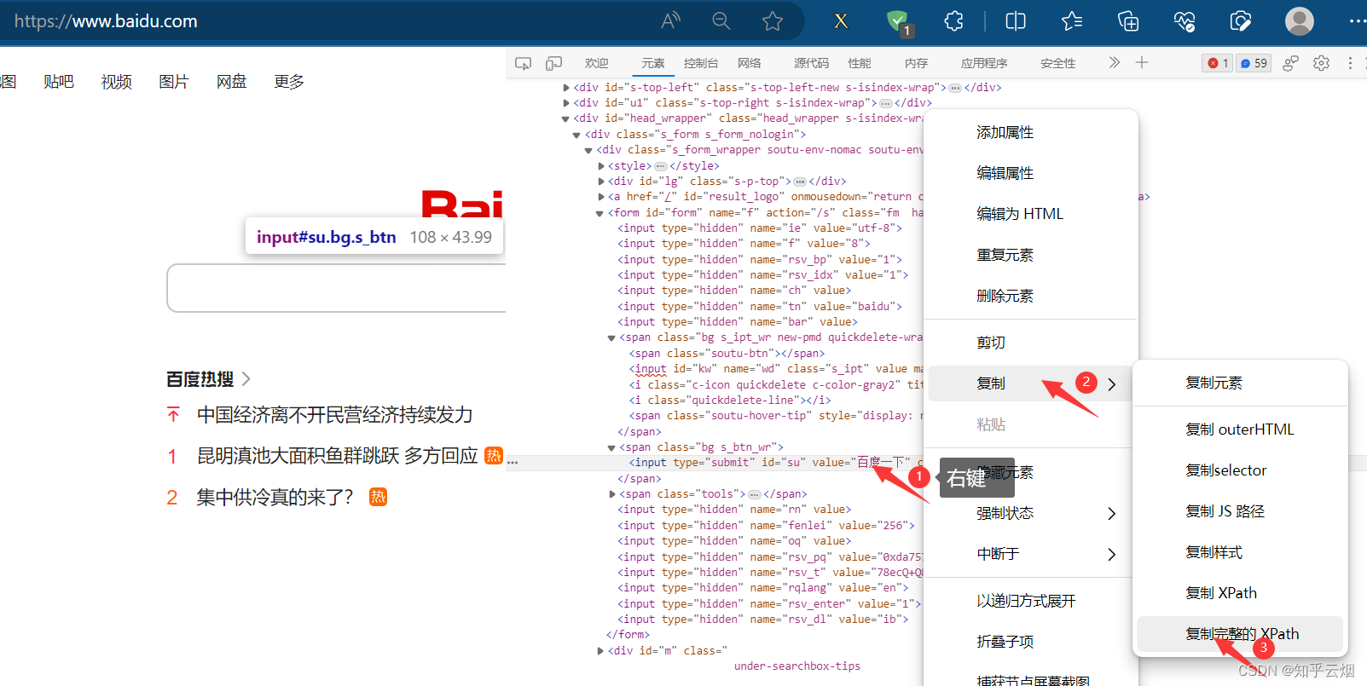Screen dimensions: 1367x686
Task: Add a new DevTools tool tab
Action: 1142,62
